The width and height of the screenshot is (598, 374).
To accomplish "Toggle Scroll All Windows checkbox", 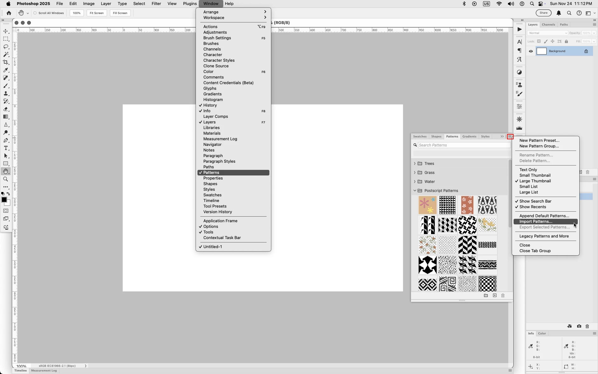I will (x=35, y=13).
